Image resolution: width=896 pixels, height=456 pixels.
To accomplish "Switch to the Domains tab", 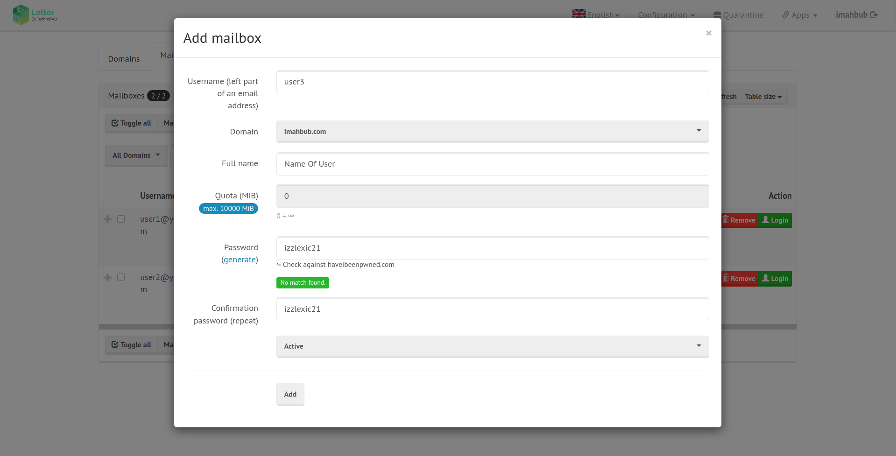I will coord(124,59).
